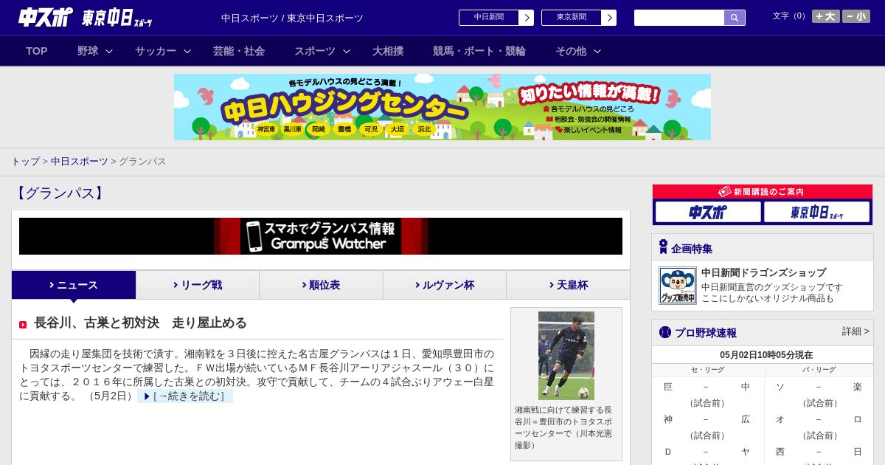The width and height of the screenshot is (885, 465).
Task: Open the article 長谷川、古巣と初対決 headline
Action: pos(140,323)
